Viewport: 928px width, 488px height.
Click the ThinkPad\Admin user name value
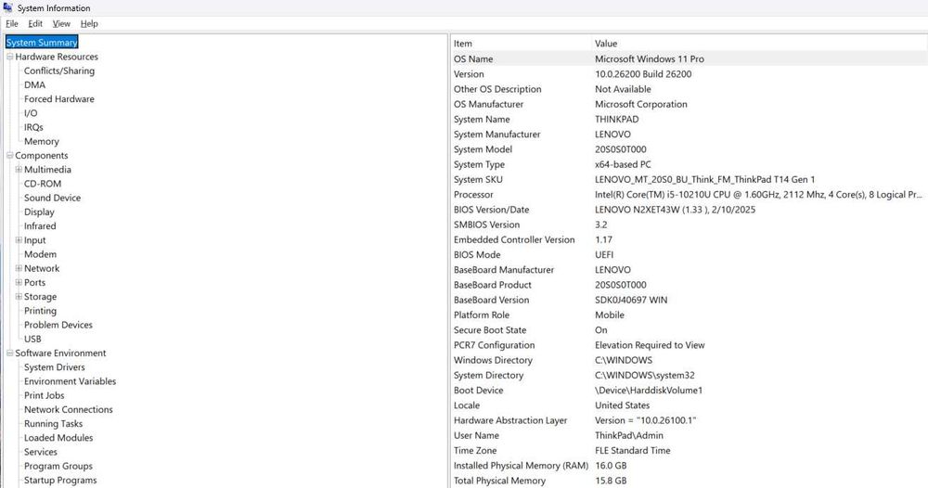629,435
